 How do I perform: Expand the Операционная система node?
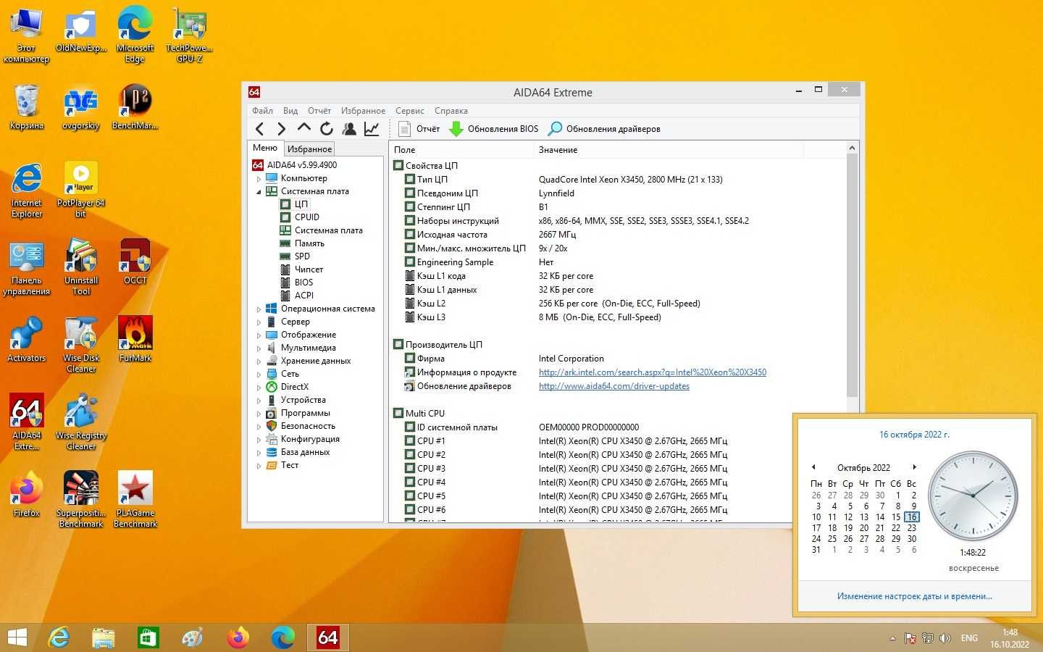(259, 309)
